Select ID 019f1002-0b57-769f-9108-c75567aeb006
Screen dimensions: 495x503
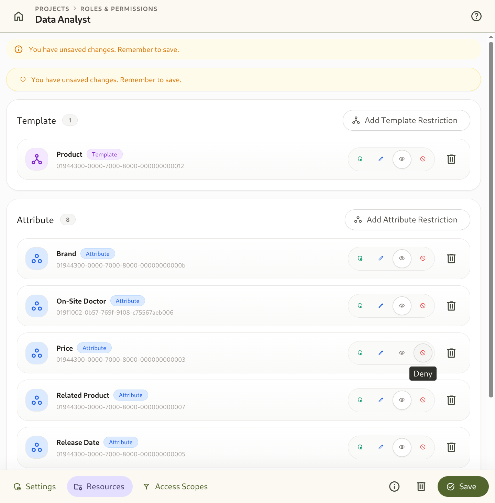[x=115, y=313]
